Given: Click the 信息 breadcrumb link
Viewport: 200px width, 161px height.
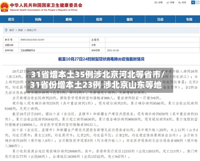Looking at the screenshot, I should point(20,30).
